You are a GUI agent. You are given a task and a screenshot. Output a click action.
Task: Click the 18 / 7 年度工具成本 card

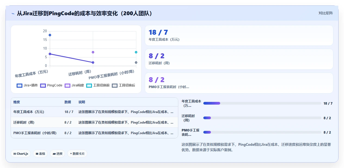point(239,35)
